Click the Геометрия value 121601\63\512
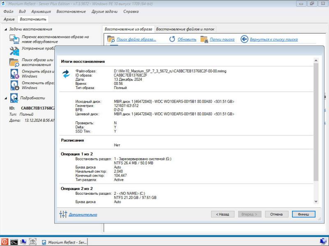Image resolution: width=329 pixels, height=246 pixels. coord(126,106)
